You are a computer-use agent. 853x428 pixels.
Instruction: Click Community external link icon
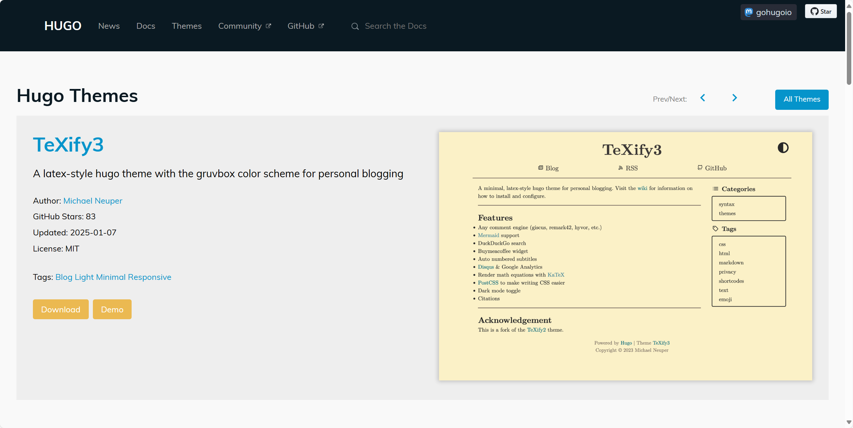pos(269,26)
